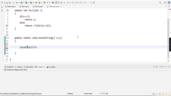Open the New Java Class dropdown arrow
The image size is (171, 96).
(x=42, y=3)
